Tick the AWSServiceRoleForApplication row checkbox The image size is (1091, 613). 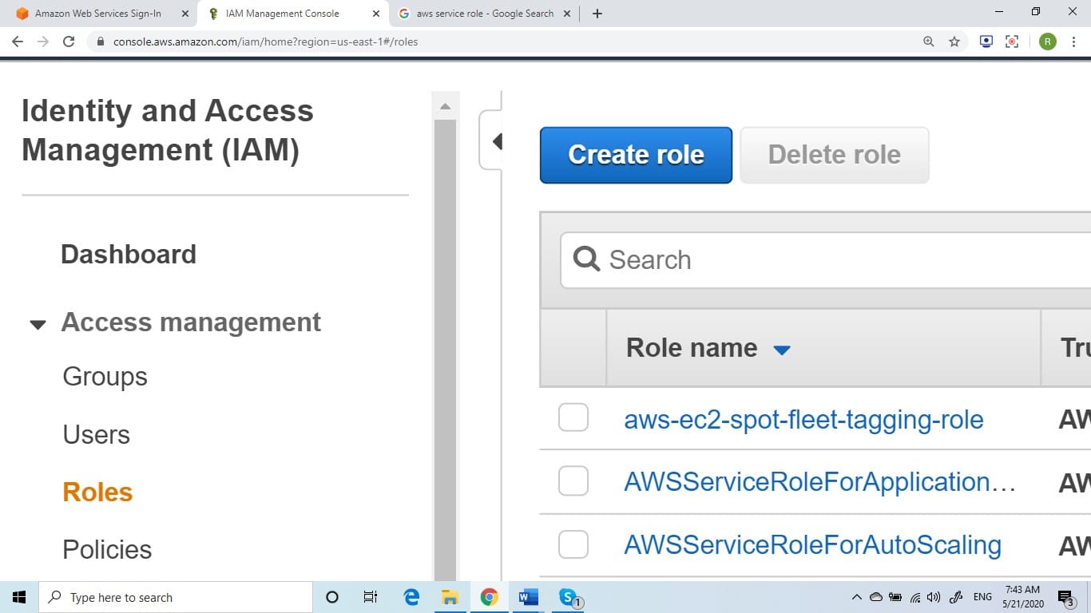coord(573,481)
